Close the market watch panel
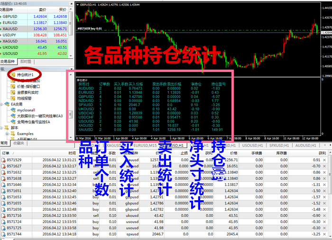This screenshot has height=240, width=332. point(71,4)
